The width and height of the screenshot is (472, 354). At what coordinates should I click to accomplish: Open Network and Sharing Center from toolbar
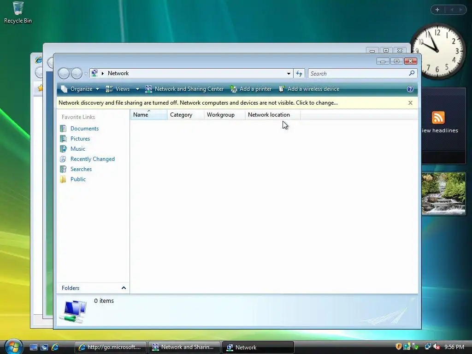tap(184, 89)
